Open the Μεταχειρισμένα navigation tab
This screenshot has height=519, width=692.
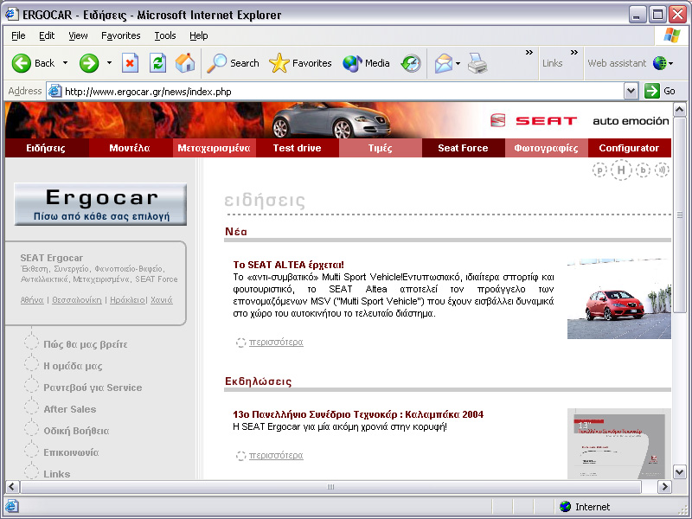pyautogui.click(x=214, y=148)
